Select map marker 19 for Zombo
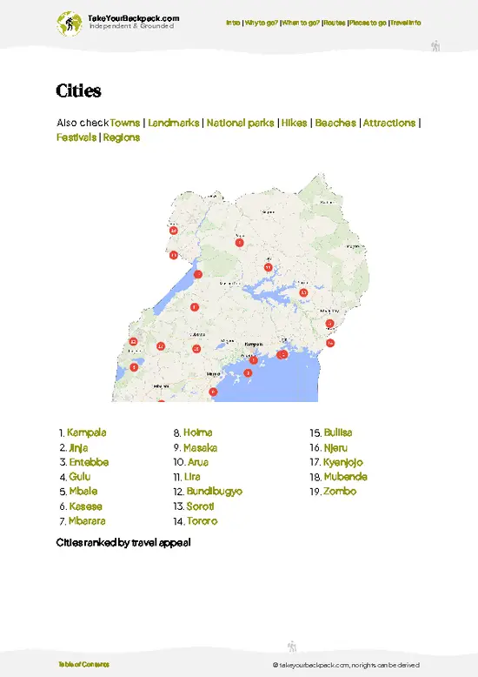 click(174, 255)
